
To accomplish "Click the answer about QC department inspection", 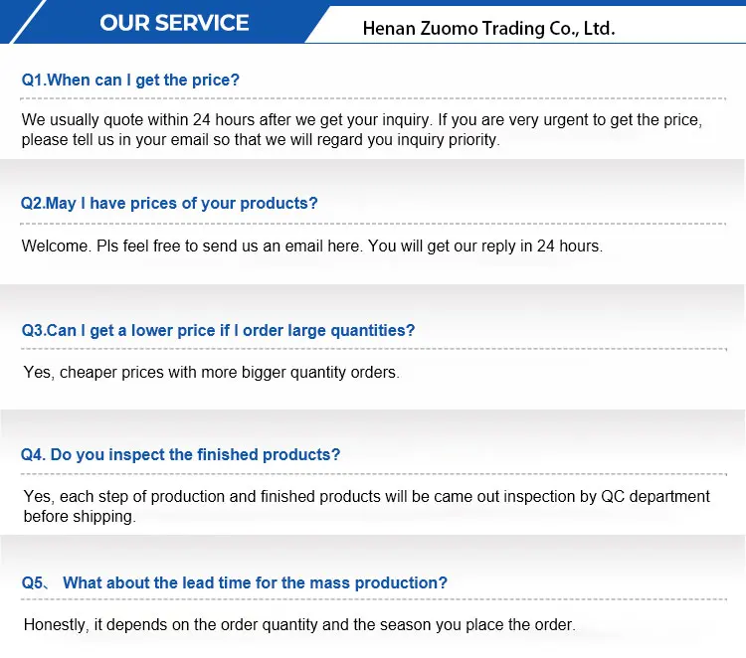I will click(x=366, y=496).
